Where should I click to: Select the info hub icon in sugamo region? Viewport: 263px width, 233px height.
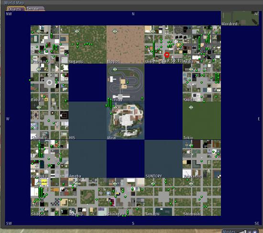77,32
